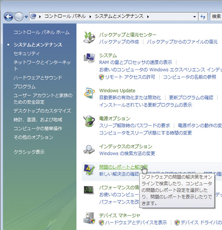Open the システム heading link
This screenshot has height=230, width=222.
[x=108, y=55]
